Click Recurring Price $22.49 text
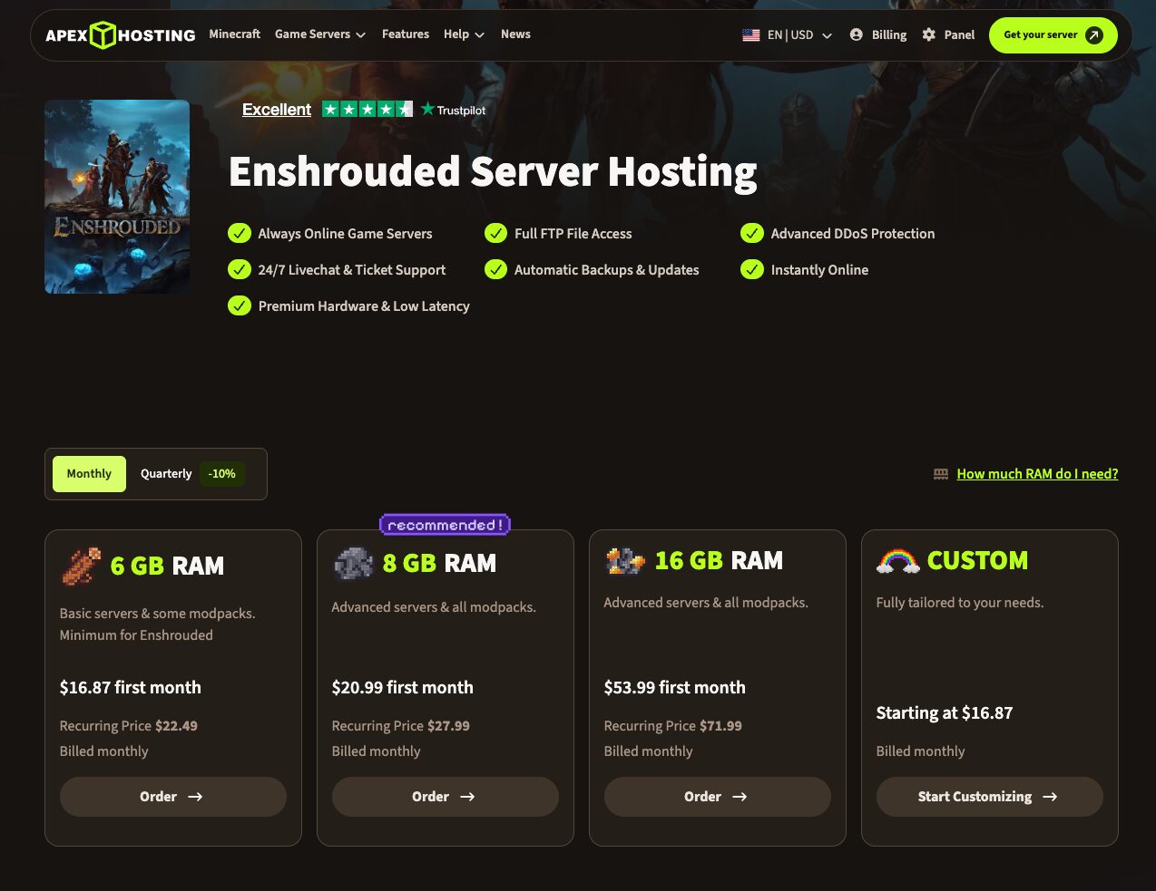 129,726
